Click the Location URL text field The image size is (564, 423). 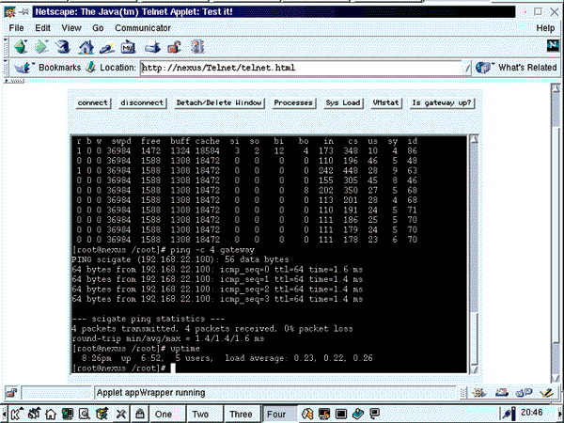pyautogui.click(x=301, y=68)
